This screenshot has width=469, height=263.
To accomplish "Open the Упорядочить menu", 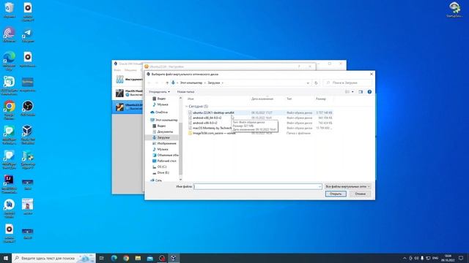I will coord(160,92).
